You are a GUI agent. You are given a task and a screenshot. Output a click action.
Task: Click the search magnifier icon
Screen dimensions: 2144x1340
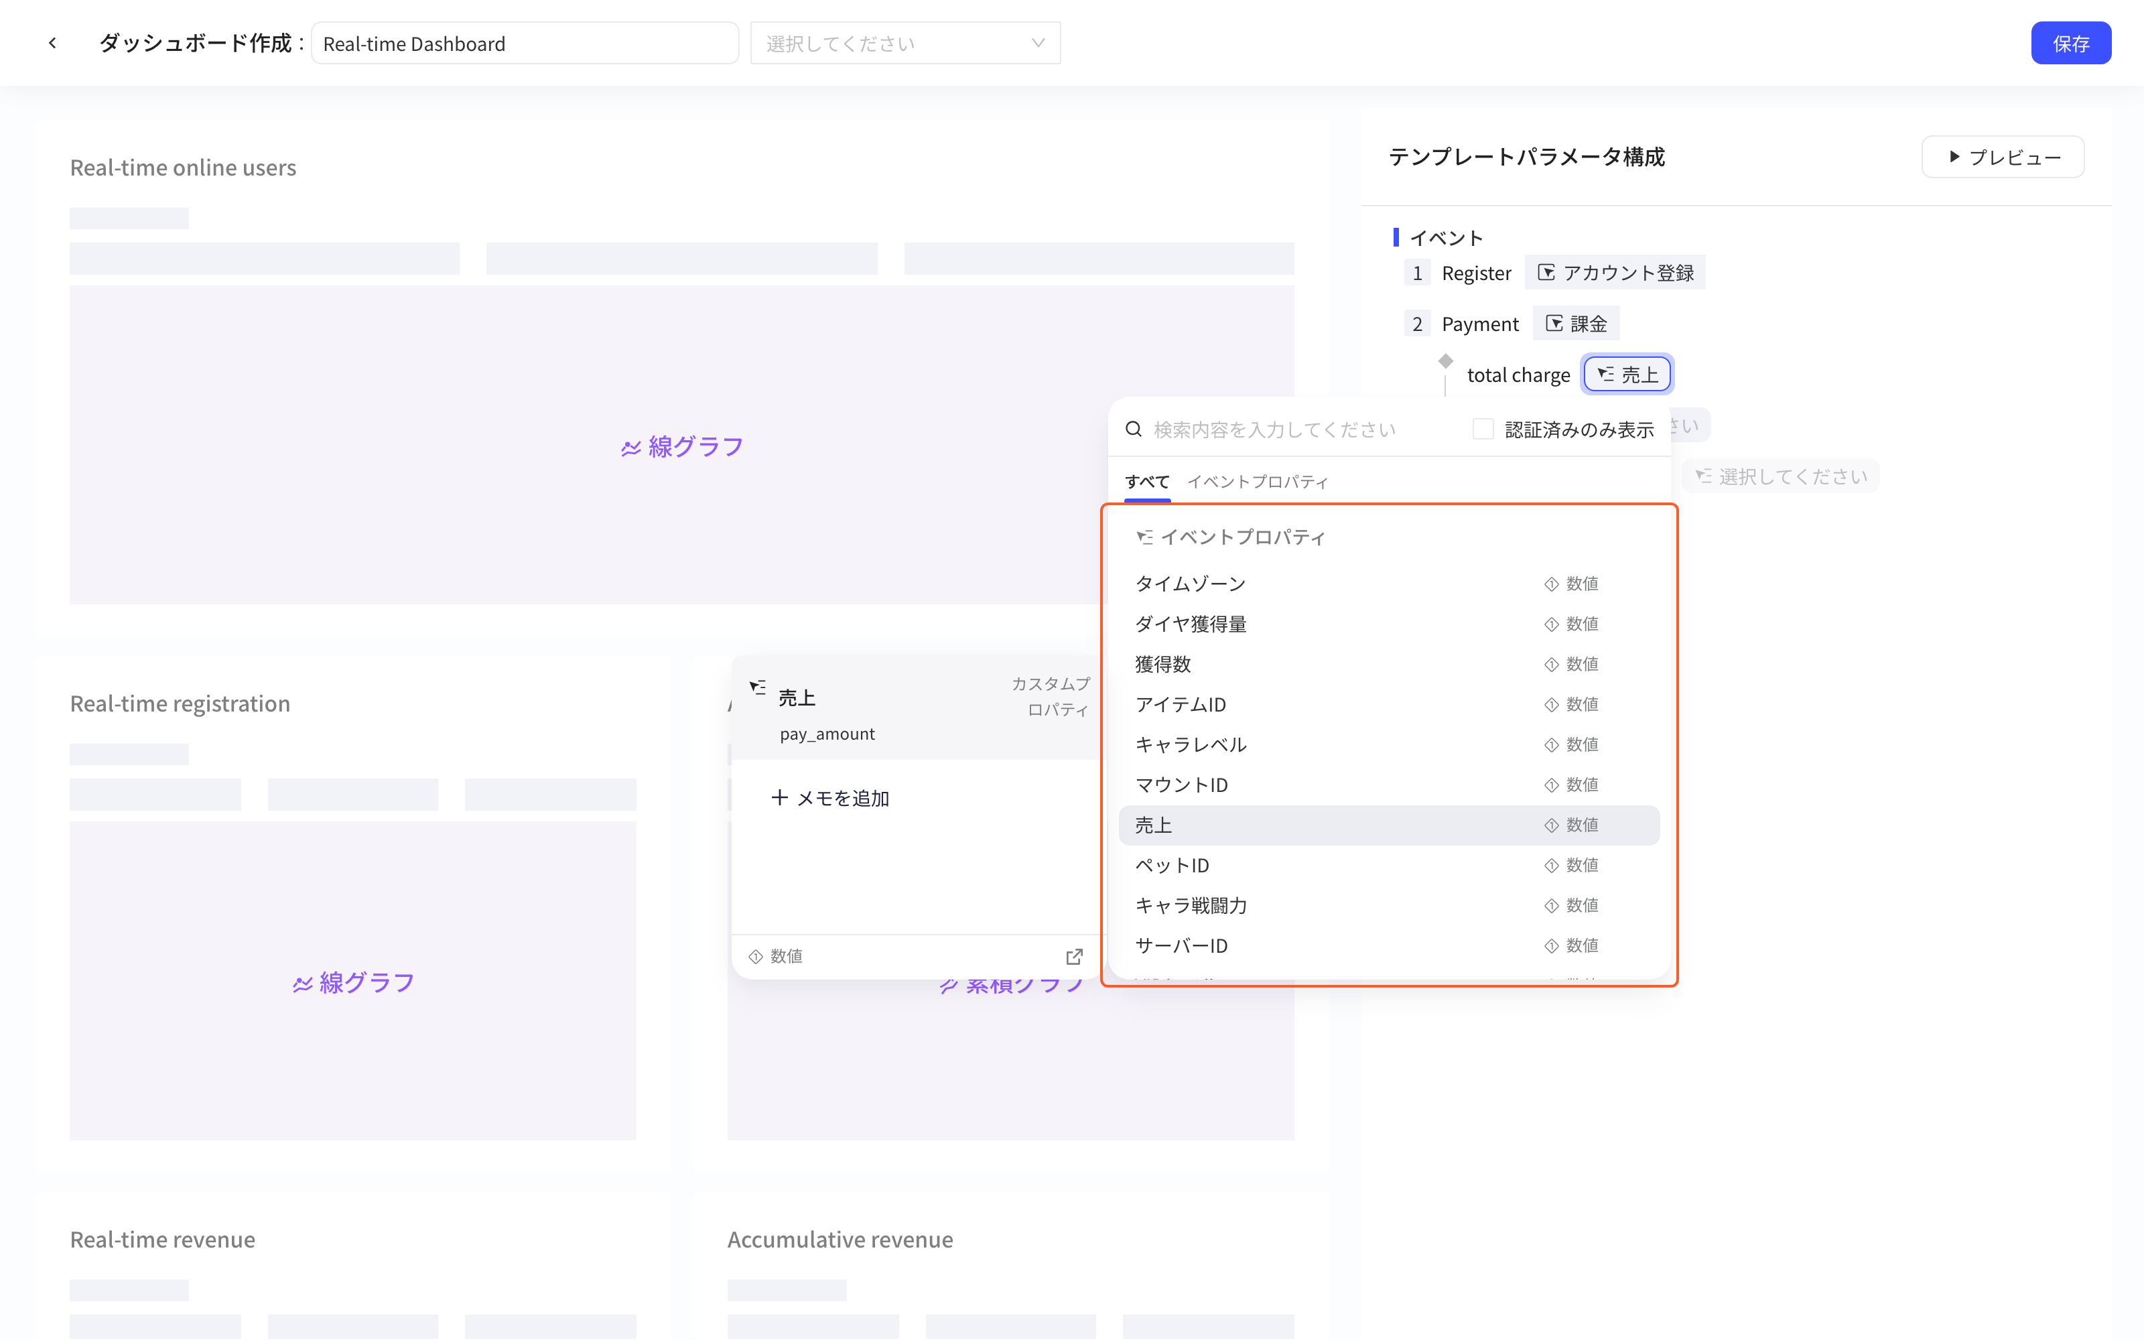[1133, 429]
